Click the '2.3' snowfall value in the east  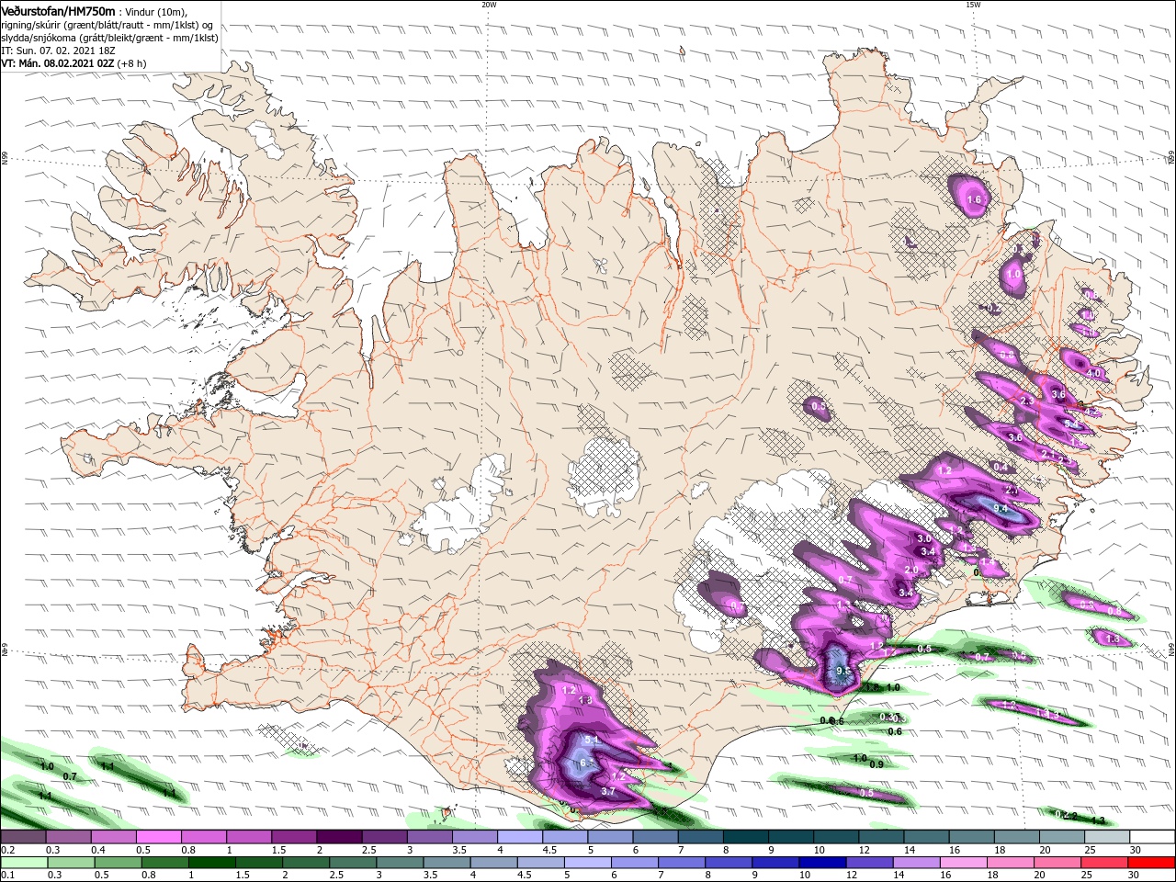pyautogui.click(x=1027, y=401)
